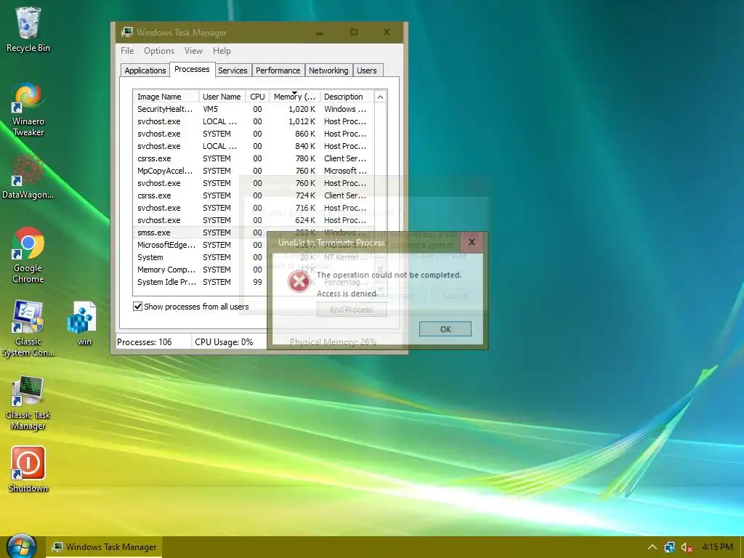This screenshot has width=744, height=558.
Task: Select csrss.exe row using 724 K
Action: (254, 195)
